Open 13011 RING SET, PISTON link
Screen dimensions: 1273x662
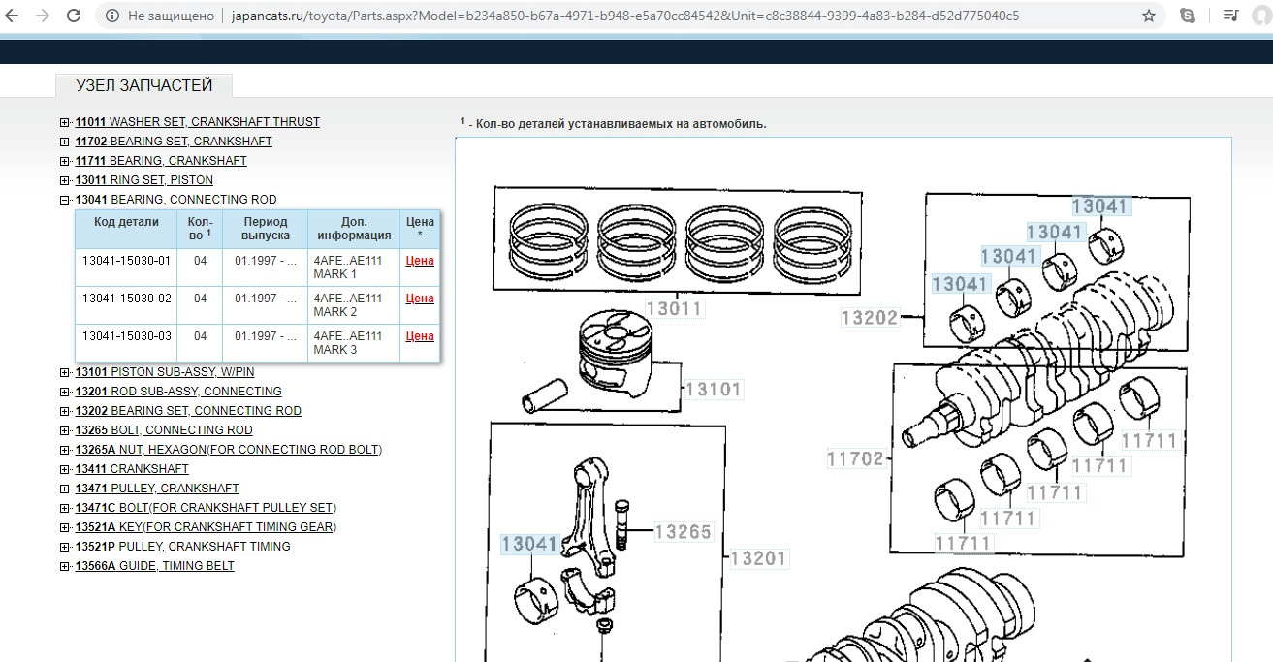click(144, 180)
